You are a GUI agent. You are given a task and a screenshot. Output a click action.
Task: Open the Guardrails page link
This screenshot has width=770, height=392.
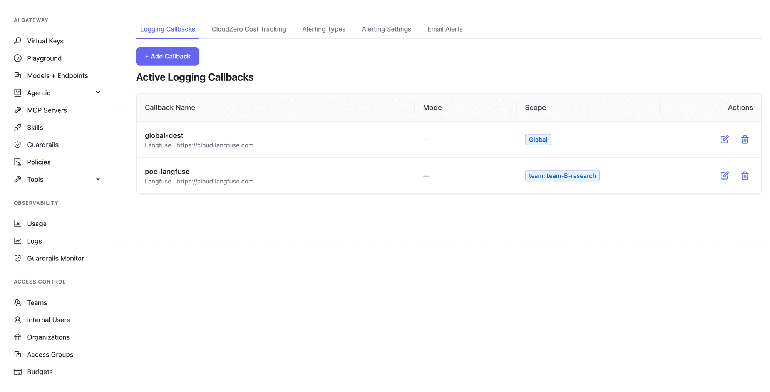click(x=43, y=145)
